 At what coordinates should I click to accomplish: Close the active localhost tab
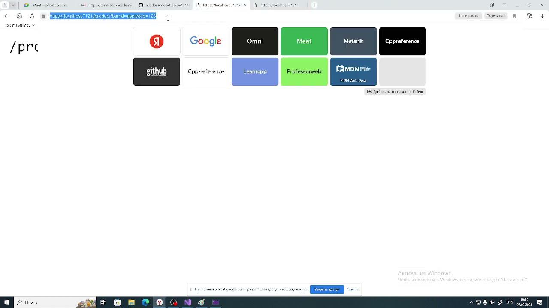click(x=245, y=5)
